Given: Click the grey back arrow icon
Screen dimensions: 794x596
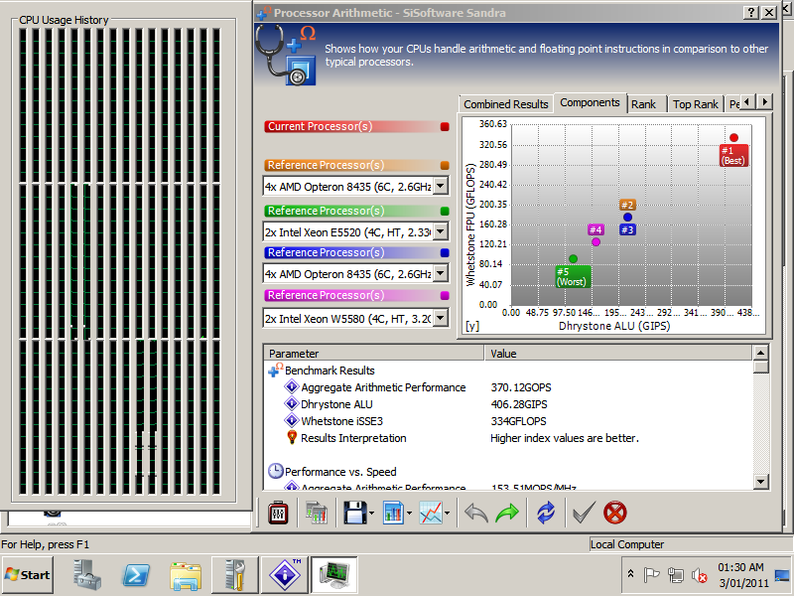Looking at the screenshot, I should (476, 513).
